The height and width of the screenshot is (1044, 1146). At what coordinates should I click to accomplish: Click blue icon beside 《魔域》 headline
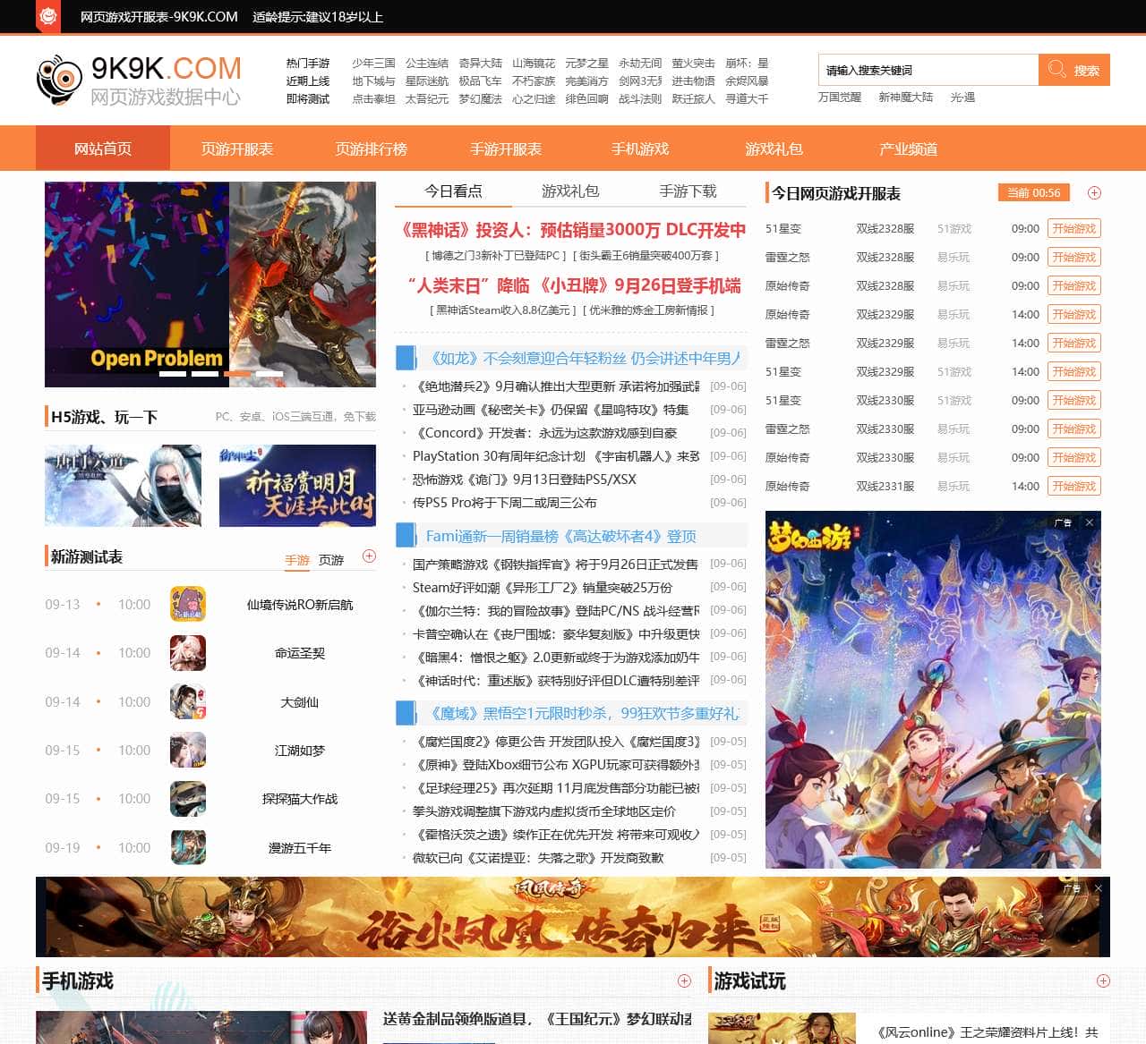[406, 713]
